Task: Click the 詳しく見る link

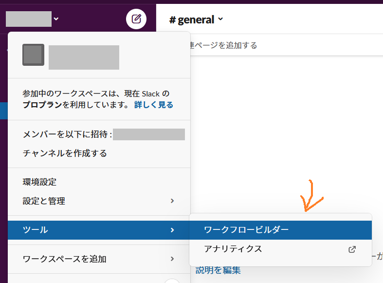Action: point(154,105)
